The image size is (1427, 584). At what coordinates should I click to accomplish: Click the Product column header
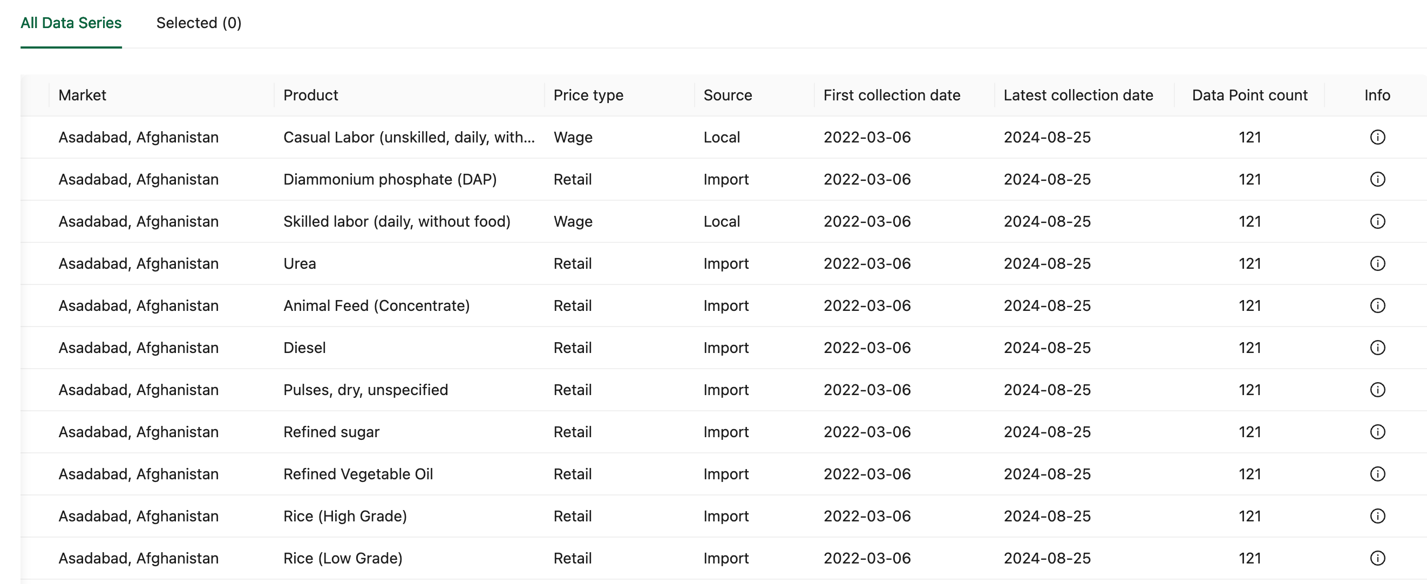[x=310, y=95]
